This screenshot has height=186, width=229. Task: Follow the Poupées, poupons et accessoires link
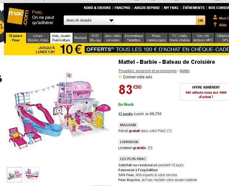pyautogui.click(x=147, y=71)
